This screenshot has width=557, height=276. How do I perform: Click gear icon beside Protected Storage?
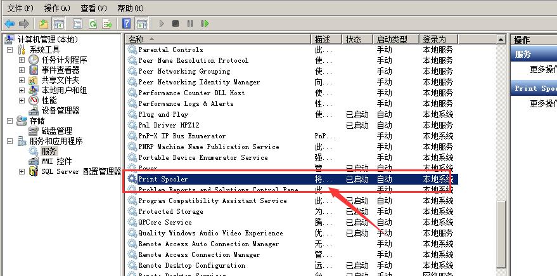(132, 212)
